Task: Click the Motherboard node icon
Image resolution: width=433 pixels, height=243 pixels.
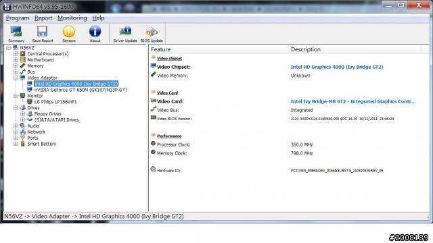Action: (22, 60)
